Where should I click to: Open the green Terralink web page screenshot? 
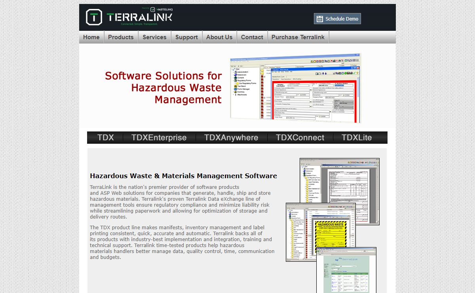[346, 270]
